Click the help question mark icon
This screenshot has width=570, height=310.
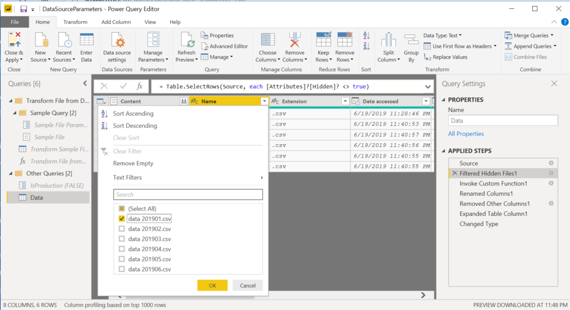pyautogui.click(x=564, y=22)
